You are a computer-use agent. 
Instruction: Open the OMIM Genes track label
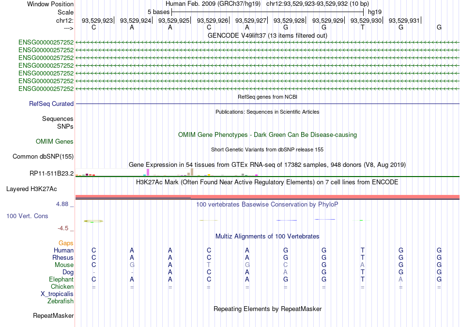pyautogui.click(x=54, y=142)
